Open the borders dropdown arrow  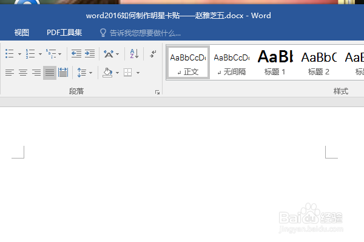pos(138,73)
